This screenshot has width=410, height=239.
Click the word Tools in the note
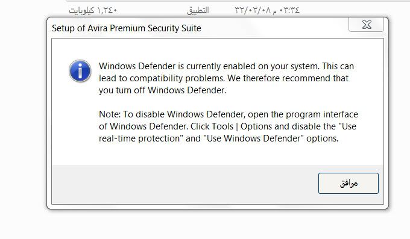click(x=222, y=126)
